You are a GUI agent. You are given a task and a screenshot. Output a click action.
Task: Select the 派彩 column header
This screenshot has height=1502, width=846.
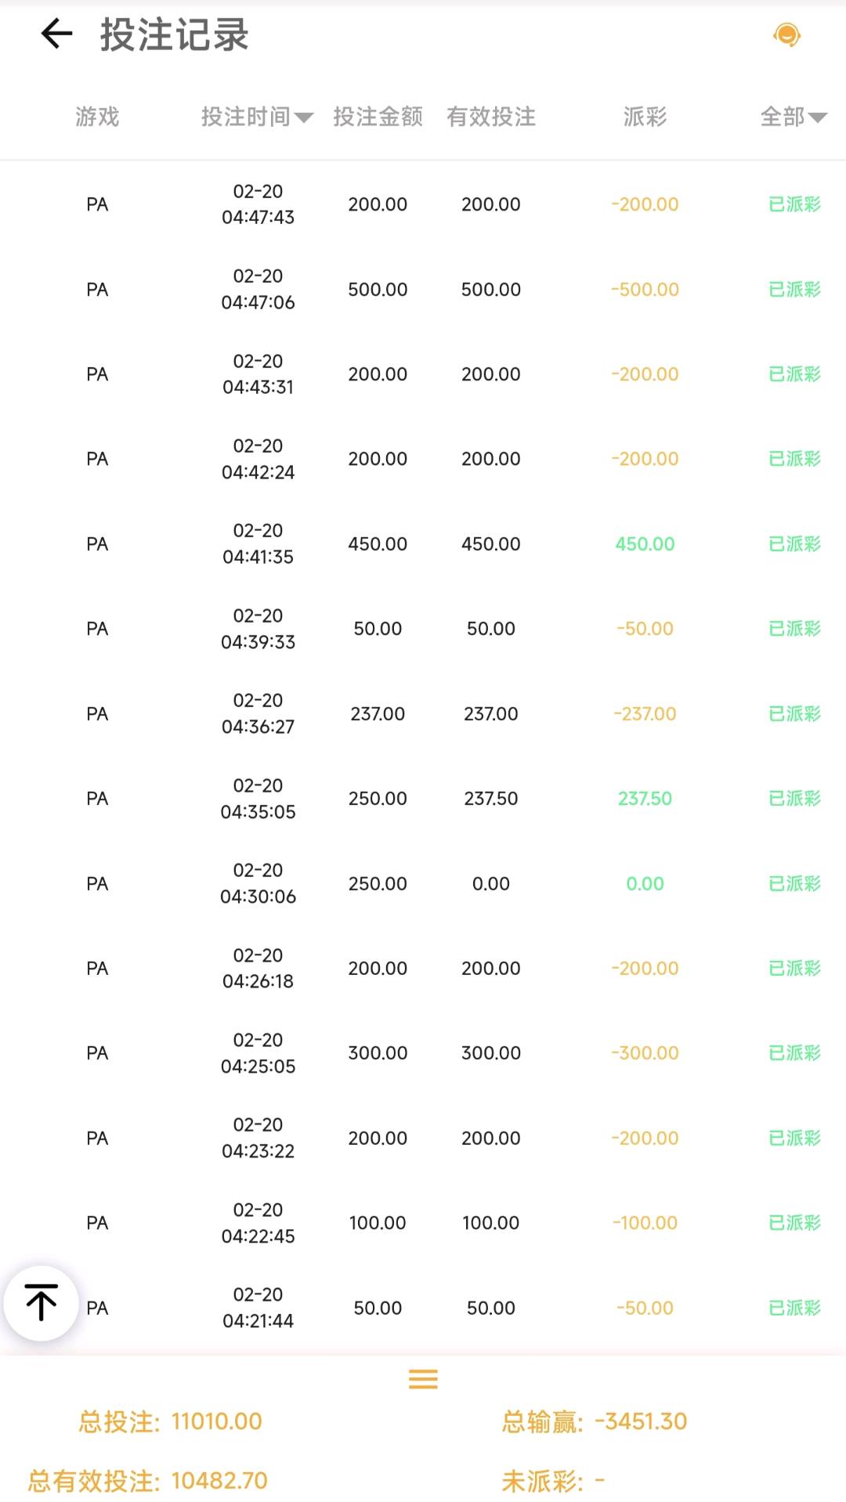[645, 117]
